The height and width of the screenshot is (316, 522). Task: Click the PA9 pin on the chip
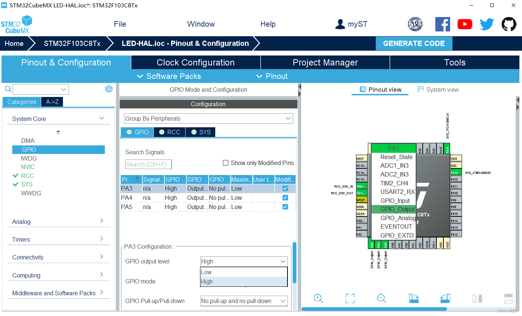click(x=456, y=200)
